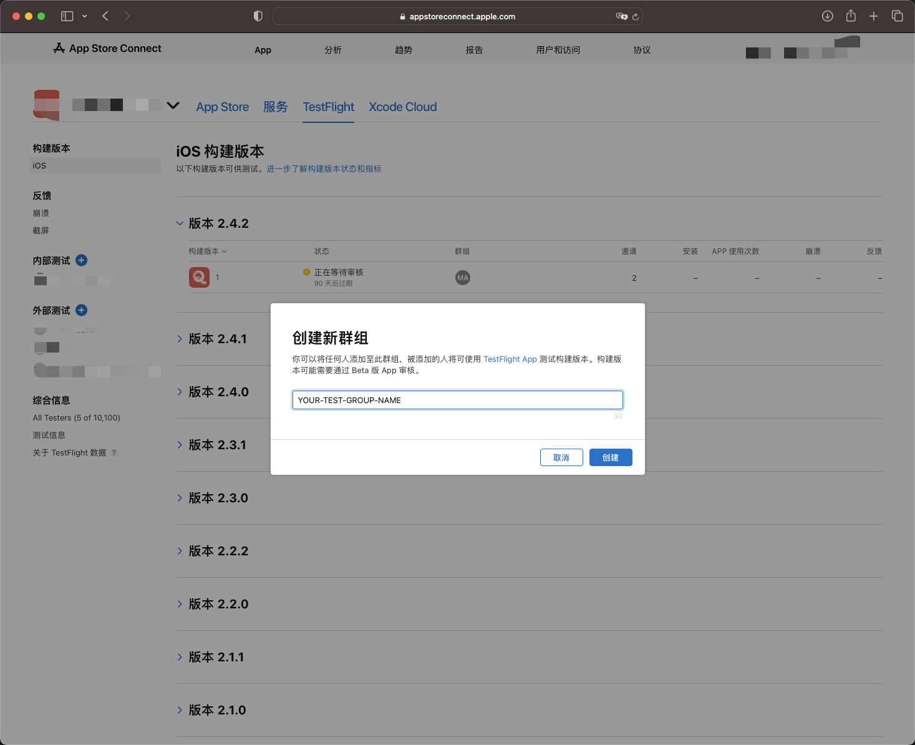
Task: Click group name input field
Action: [x=457, y=400]
